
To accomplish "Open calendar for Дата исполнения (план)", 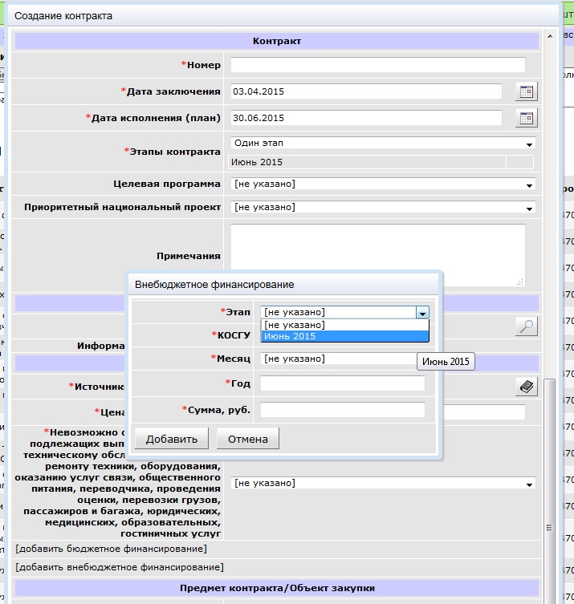I will tap(526, 118).
